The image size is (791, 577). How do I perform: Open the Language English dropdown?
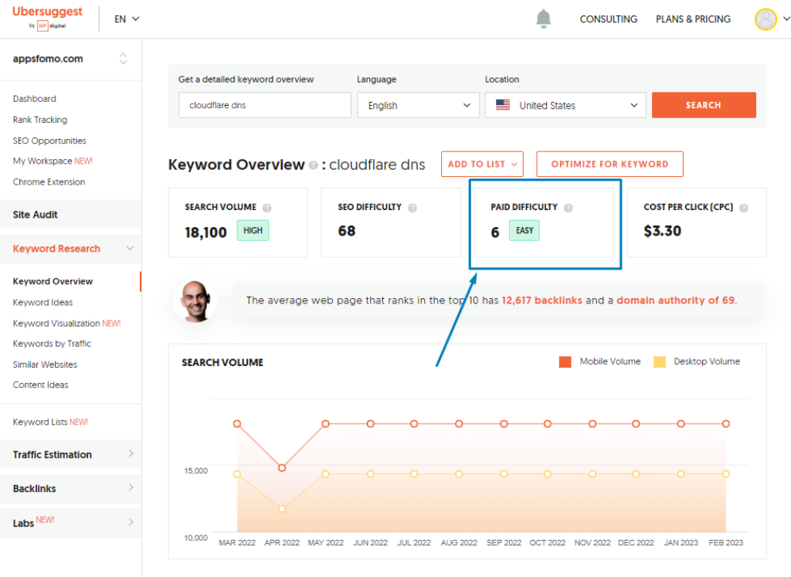(418, 105)
